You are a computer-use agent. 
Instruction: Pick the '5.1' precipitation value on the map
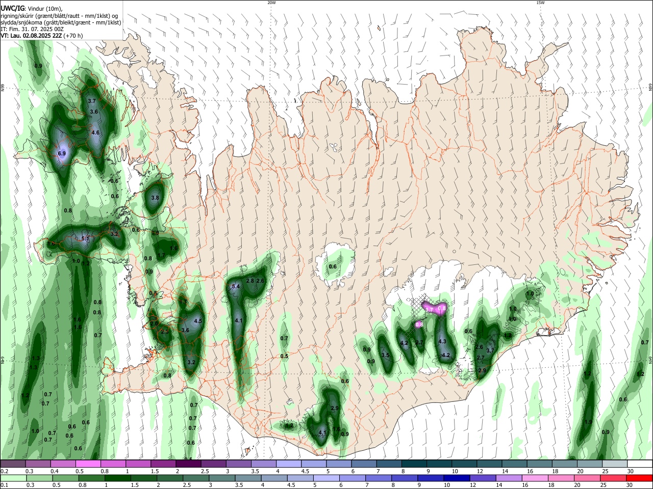point(85,238)
